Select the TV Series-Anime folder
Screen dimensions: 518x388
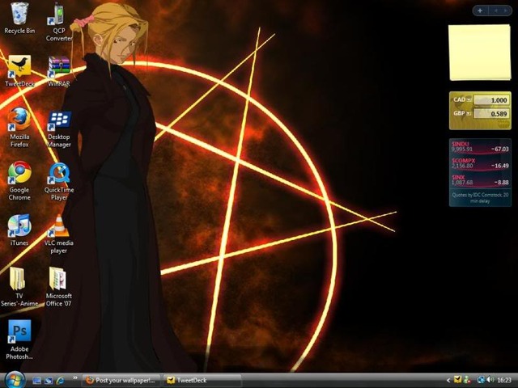tap(19, 287)
